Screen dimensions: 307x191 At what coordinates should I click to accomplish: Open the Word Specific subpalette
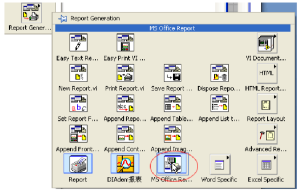coord(219,164)
